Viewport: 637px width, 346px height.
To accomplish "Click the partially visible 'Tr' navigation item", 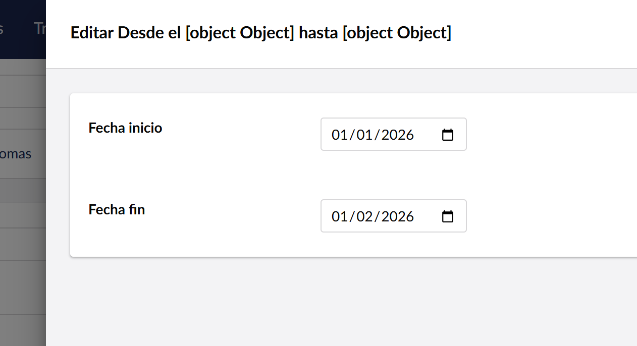I will [39, 28].
